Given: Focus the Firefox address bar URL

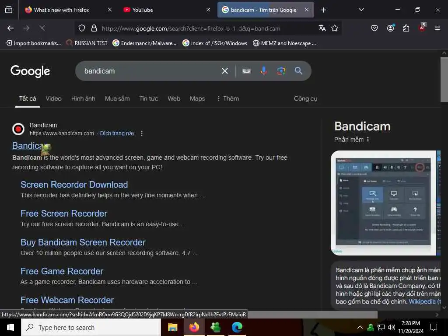Looking at the screenshot, I should [x=191, y=28].
